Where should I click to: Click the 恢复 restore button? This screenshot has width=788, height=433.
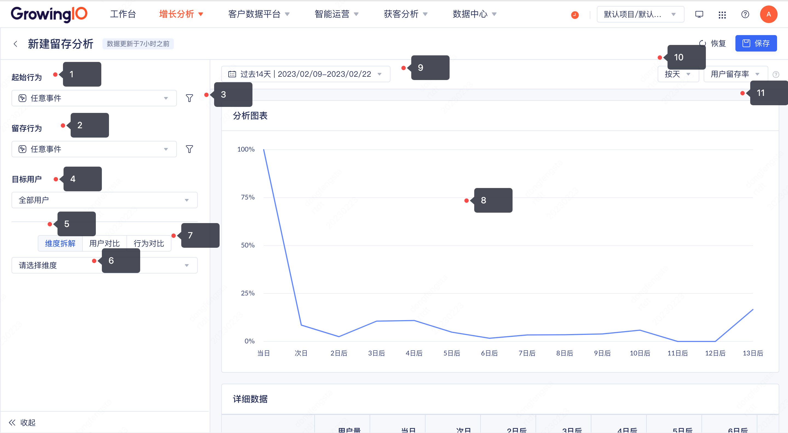point(713,44)
